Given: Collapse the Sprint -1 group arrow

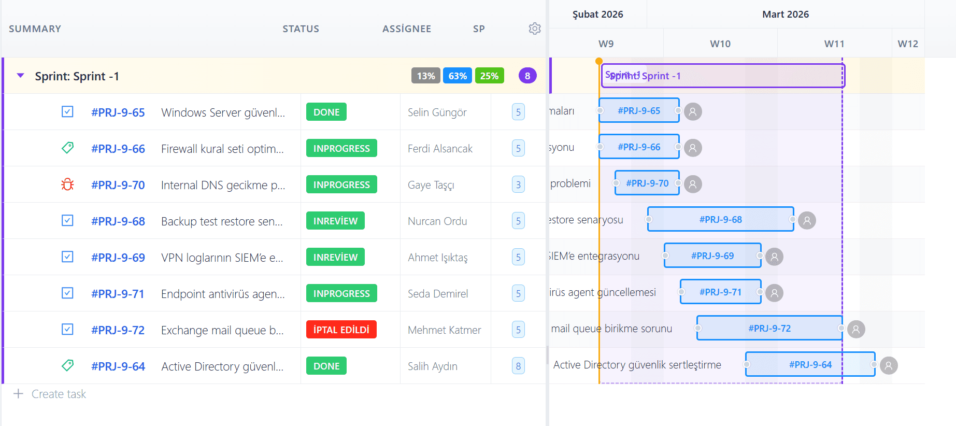Looking at the screenshot, I should click(21, 76).
